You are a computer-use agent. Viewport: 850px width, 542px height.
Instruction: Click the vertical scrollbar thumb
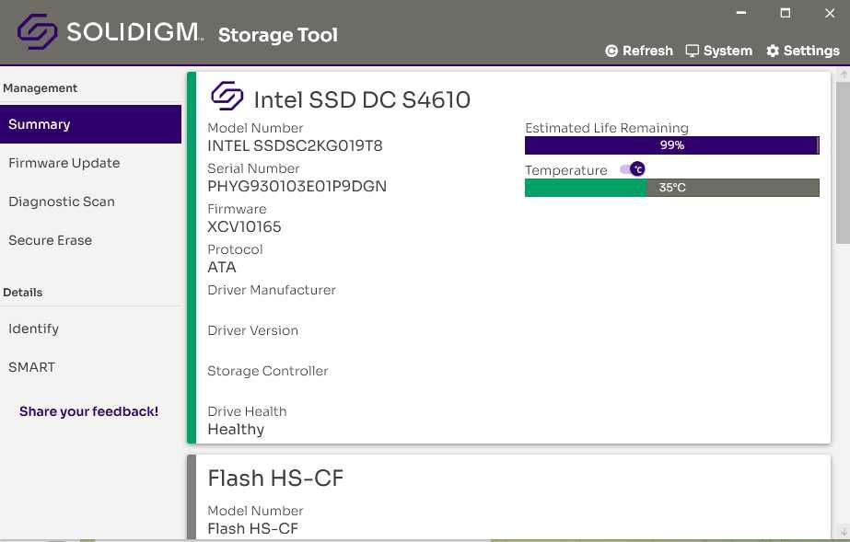coord(843,163)
